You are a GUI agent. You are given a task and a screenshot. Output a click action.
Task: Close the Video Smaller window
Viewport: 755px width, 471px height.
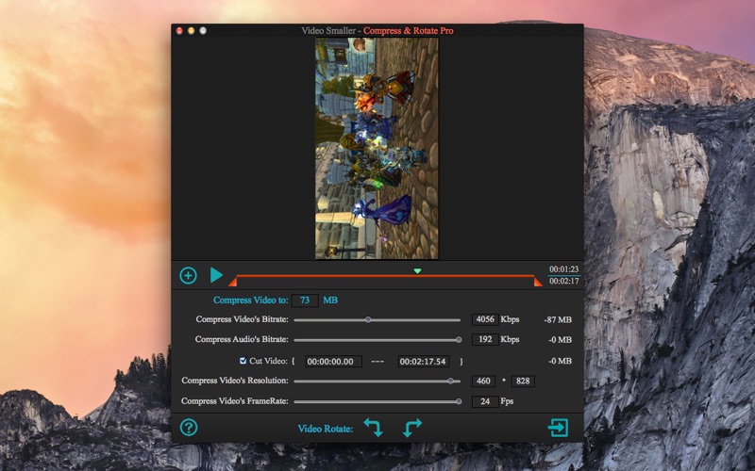pos(179,31)
